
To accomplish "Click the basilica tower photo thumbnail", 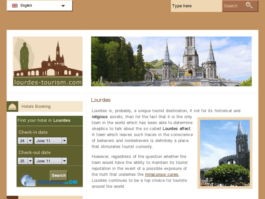I will pos(225,153).
